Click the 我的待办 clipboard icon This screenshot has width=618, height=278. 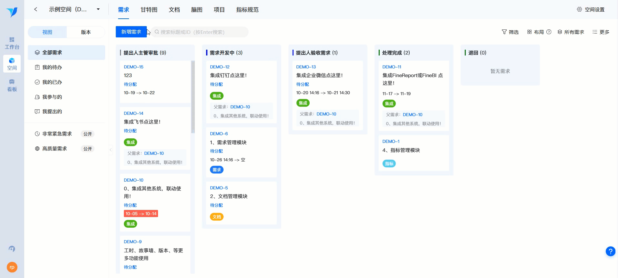(37, 67)
